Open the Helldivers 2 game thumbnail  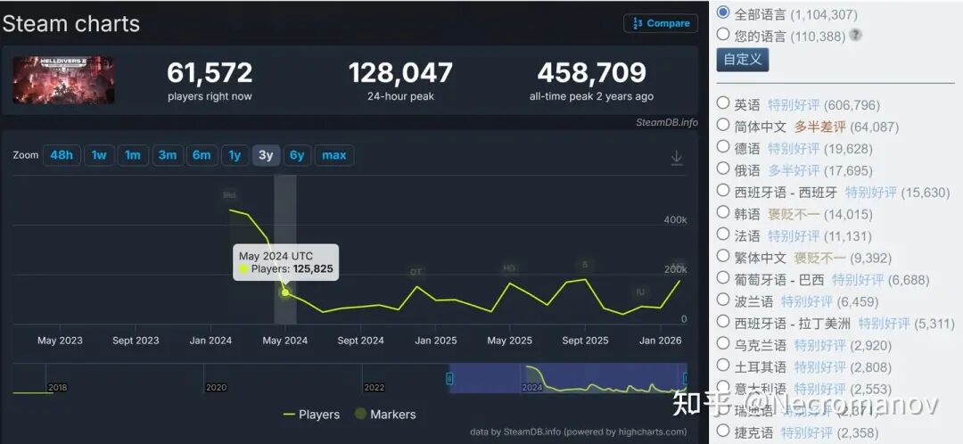click(64, 80)
